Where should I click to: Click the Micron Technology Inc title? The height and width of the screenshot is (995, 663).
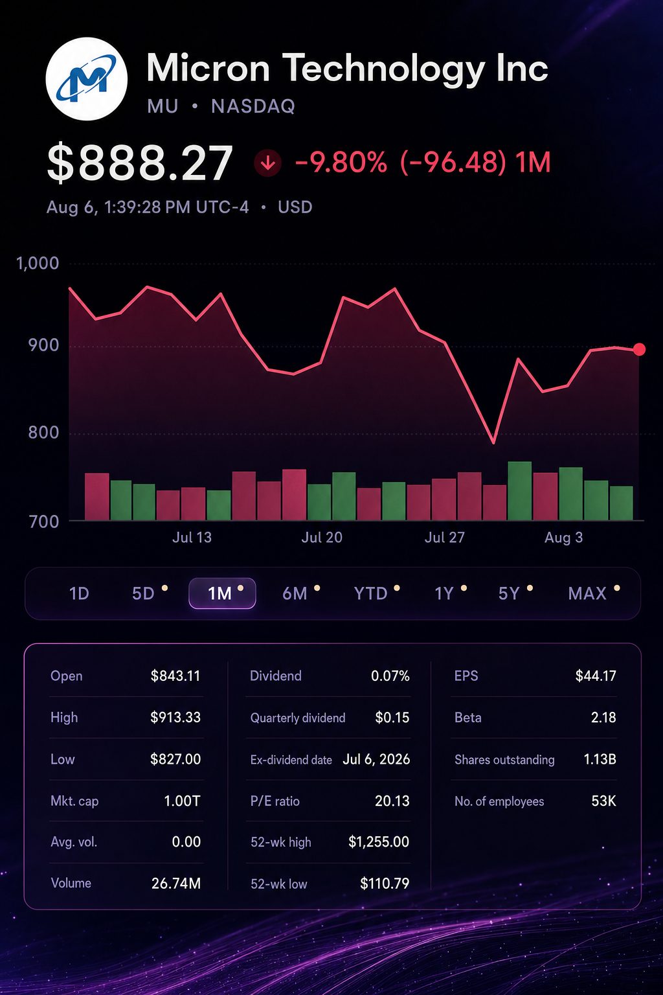coord(347,69)
